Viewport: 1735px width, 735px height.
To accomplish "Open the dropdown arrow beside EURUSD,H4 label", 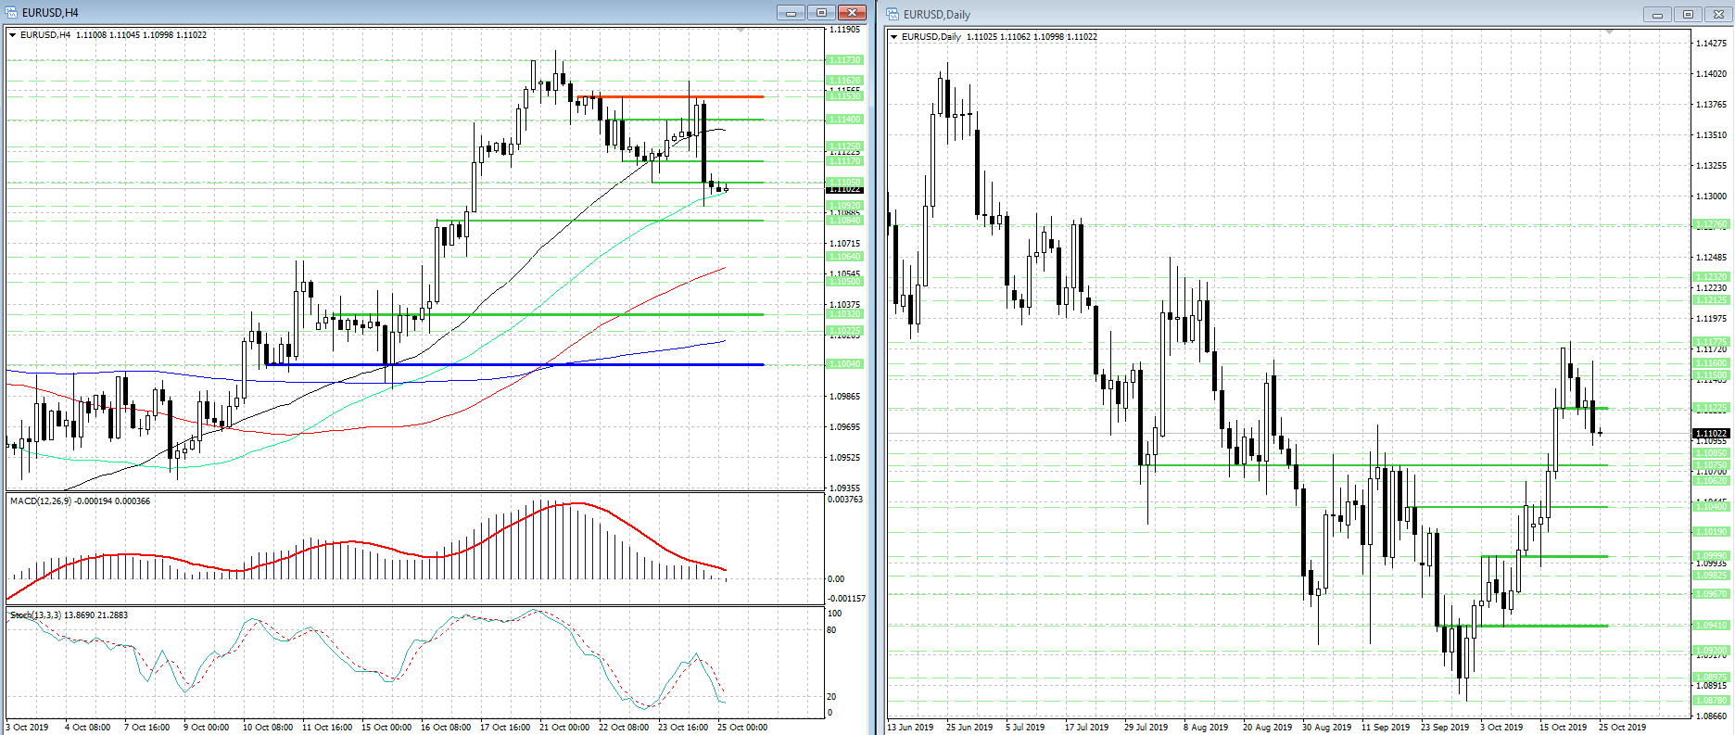I will pyautogui.click(x=13, y=35).
